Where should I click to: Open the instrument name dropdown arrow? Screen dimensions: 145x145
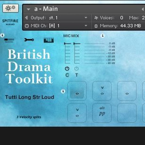click(x=28, y=9)
